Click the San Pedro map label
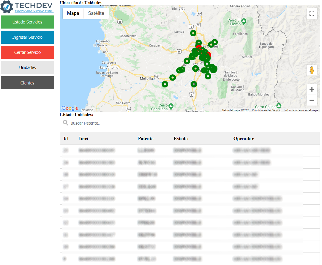322x265 pixels. point(123,103)
